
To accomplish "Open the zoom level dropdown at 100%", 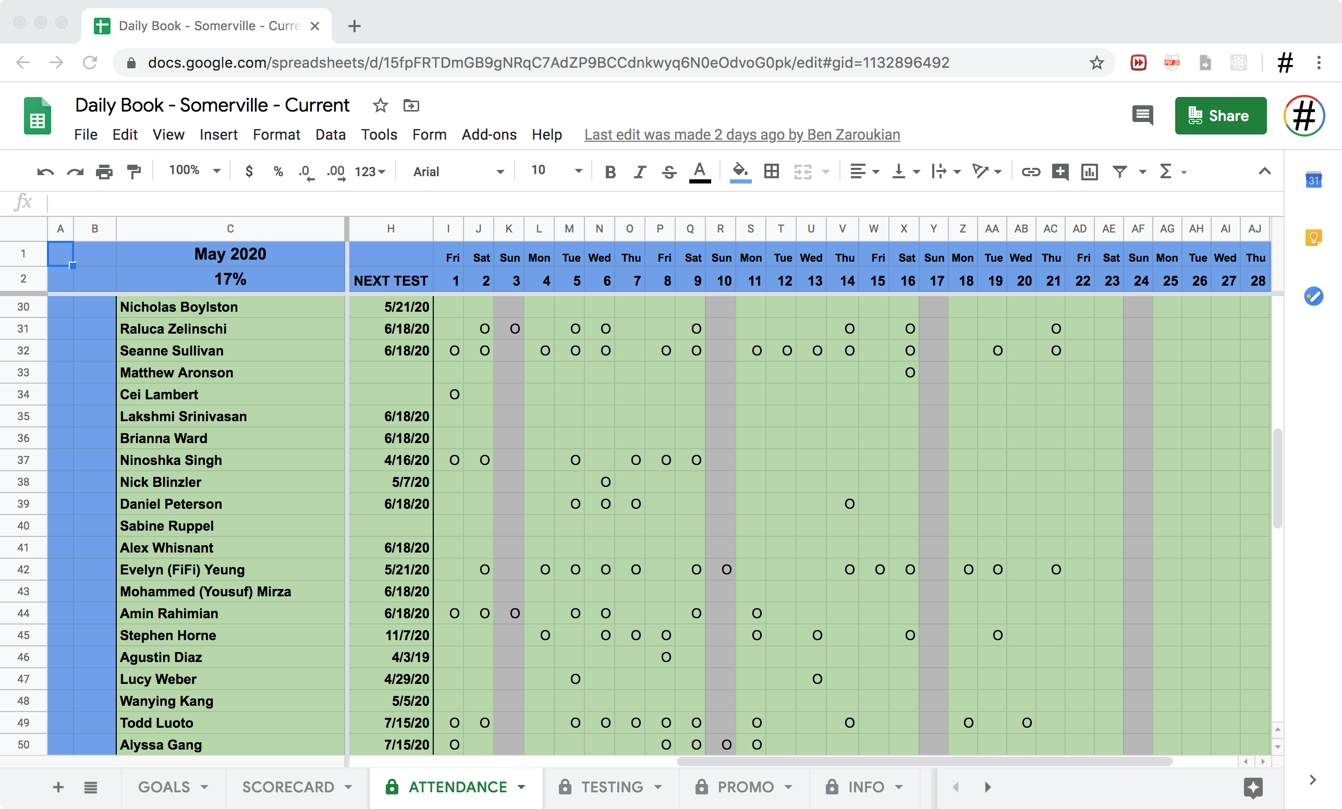I will point(194,170).
